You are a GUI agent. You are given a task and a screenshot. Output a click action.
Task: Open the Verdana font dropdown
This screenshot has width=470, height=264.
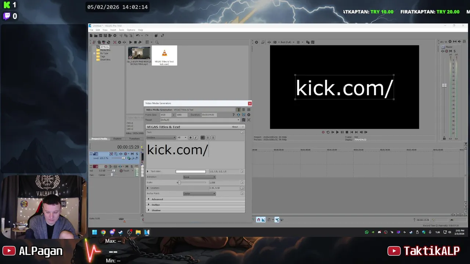coord(161,137)
